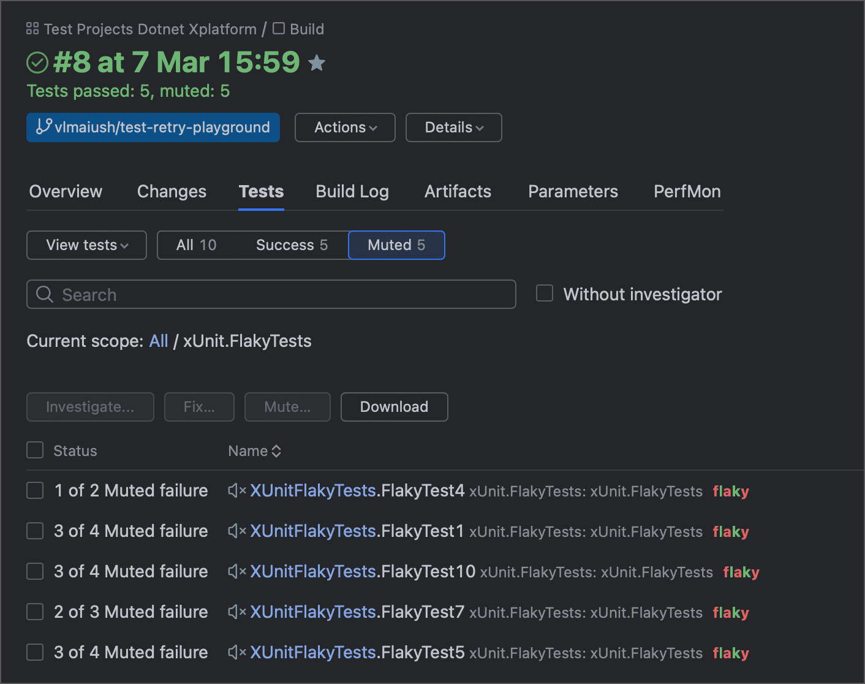Tick the select-all checkbox beside Status header
This screenshot has height=684, width=865.
[x=35, y=450]
